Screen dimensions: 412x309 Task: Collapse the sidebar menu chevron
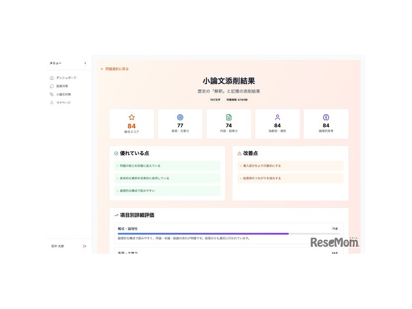85,63
